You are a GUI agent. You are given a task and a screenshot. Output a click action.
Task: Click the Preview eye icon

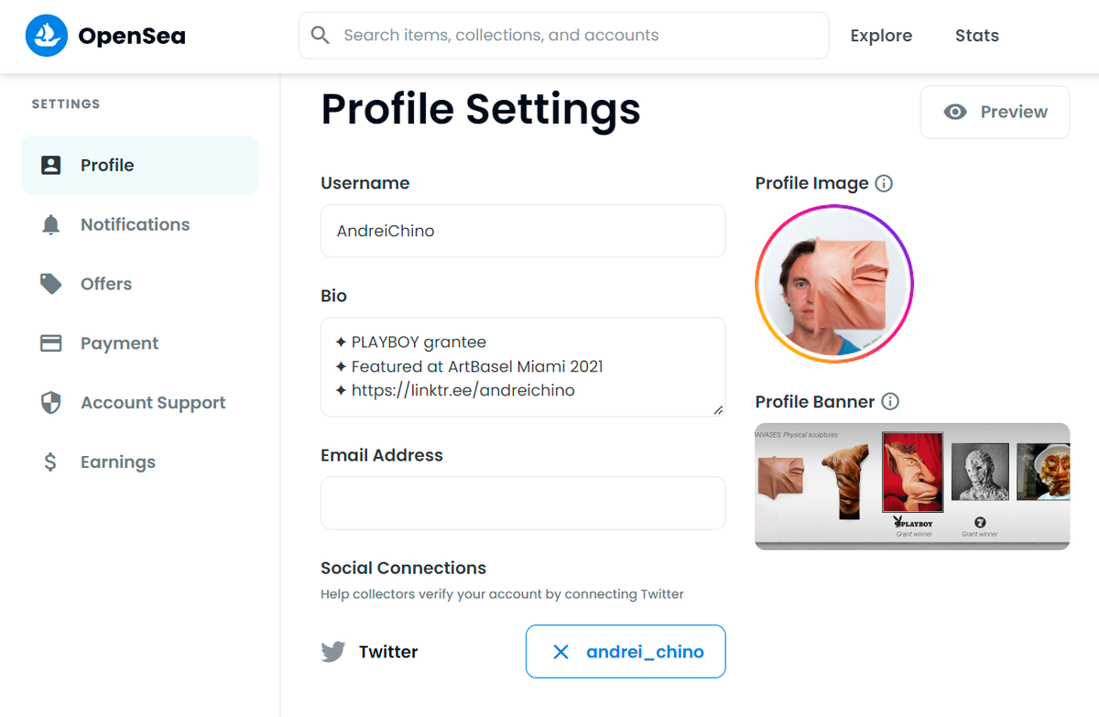click(x=955, y=112)
